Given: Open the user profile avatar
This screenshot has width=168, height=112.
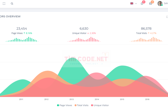Looking at the screenshot, I should pos(160,3).
